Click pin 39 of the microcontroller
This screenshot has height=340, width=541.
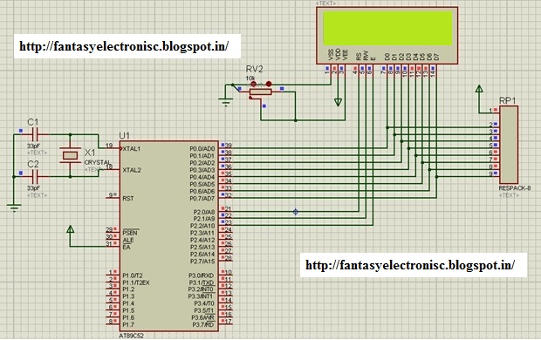click(228, 146)
